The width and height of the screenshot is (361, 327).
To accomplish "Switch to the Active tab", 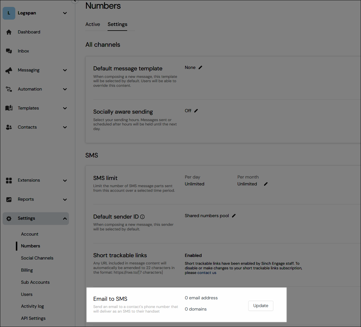I will 93,24.
